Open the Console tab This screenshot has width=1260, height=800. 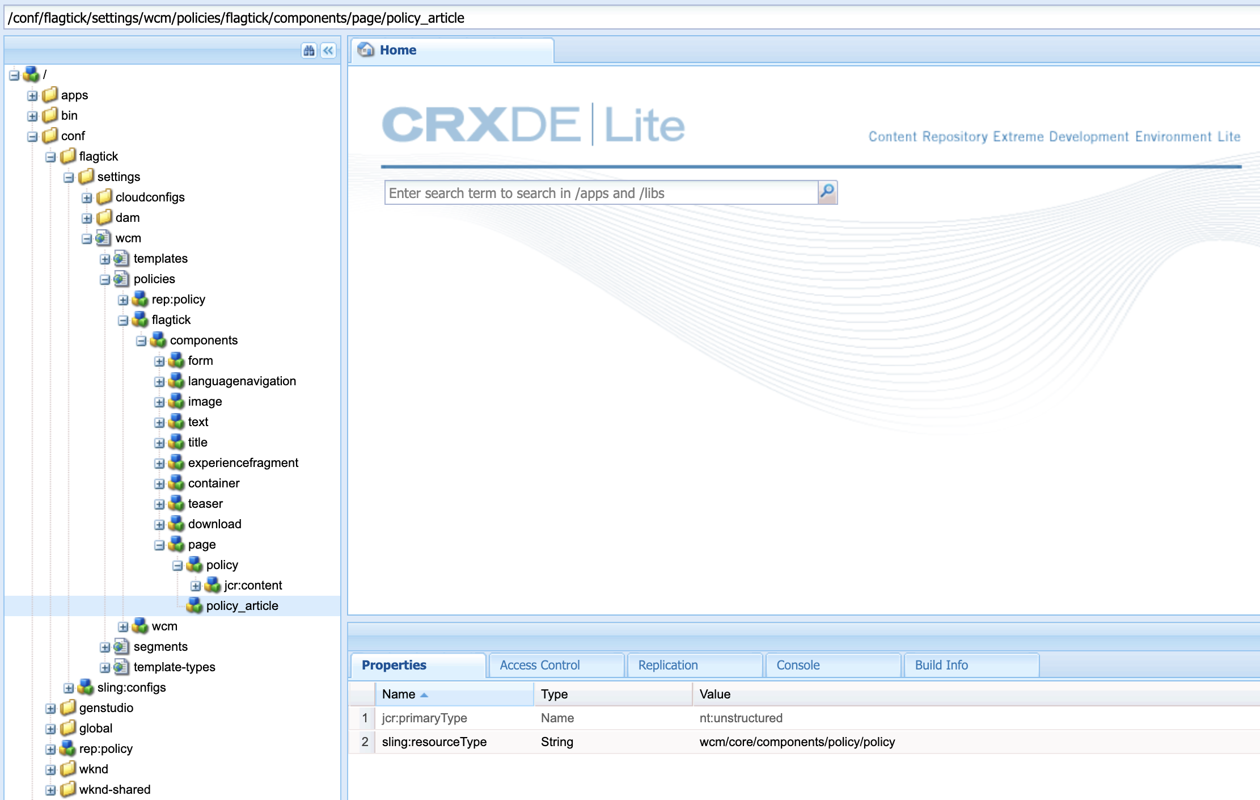coord(797,665)
